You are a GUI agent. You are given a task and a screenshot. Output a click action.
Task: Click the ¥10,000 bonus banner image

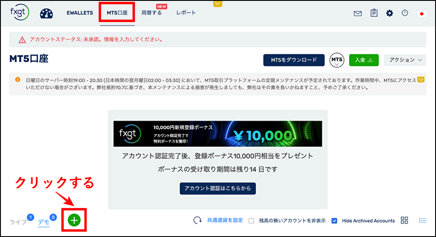click(x=218, y=134)
